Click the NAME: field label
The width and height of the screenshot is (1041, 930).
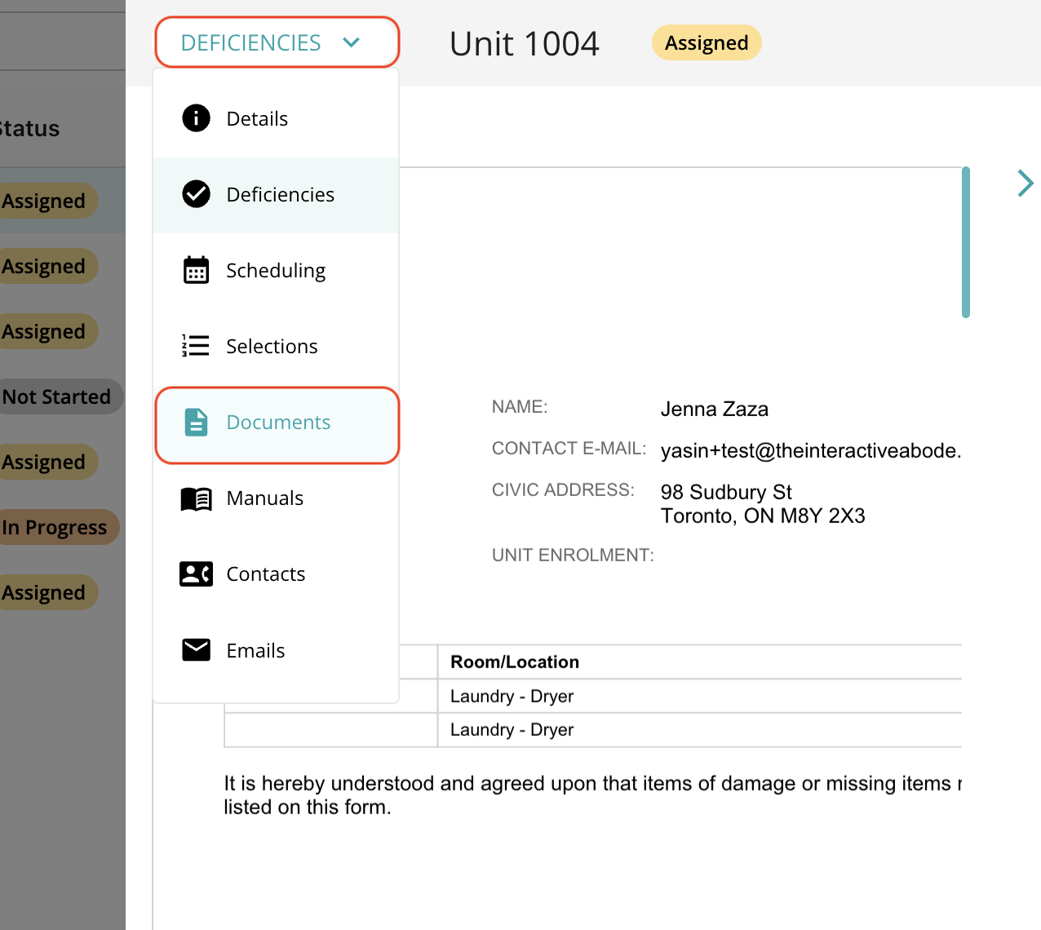(520, 406)
